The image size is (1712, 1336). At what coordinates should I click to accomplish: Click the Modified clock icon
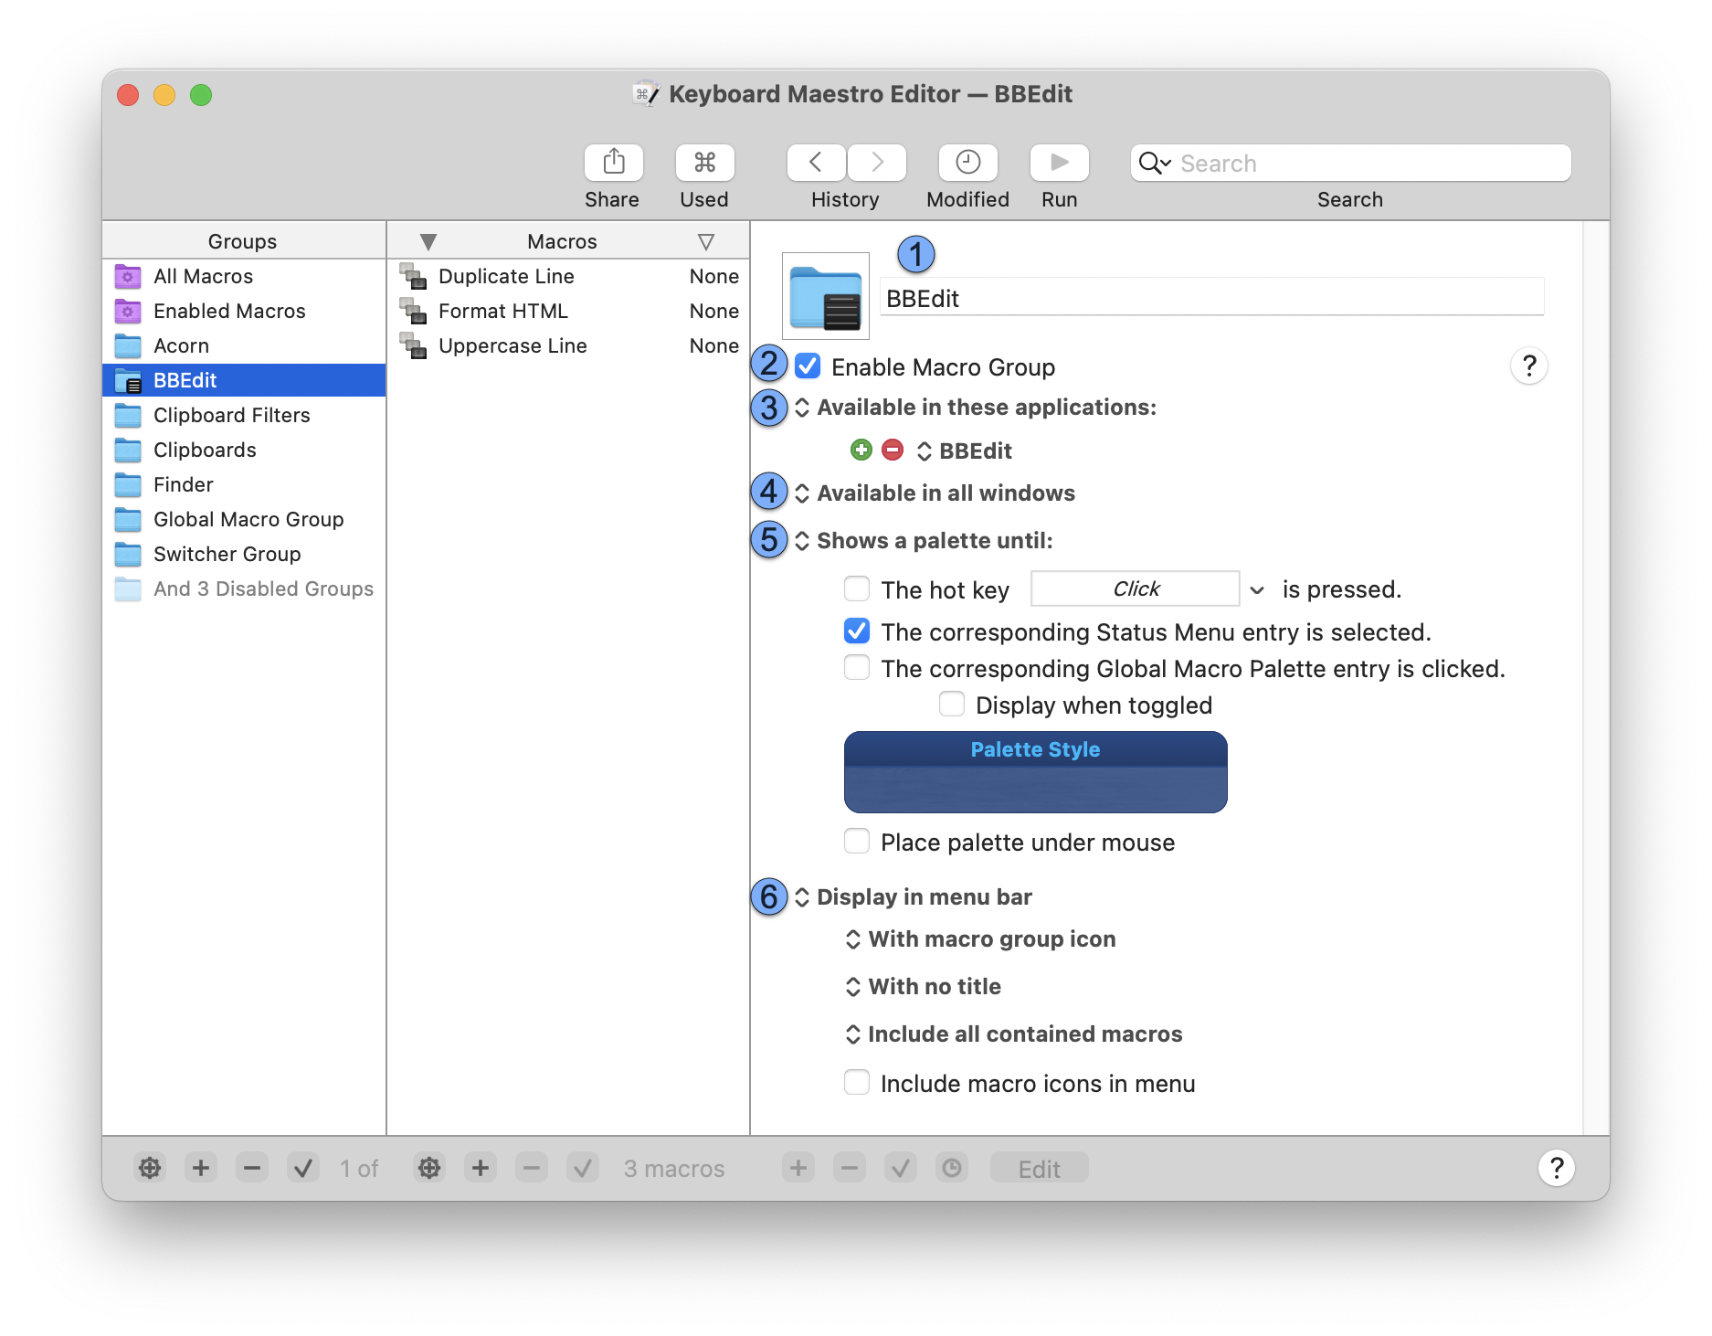point(967,163)
